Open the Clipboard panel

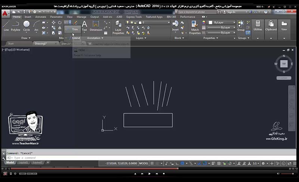tap(271, 26)
